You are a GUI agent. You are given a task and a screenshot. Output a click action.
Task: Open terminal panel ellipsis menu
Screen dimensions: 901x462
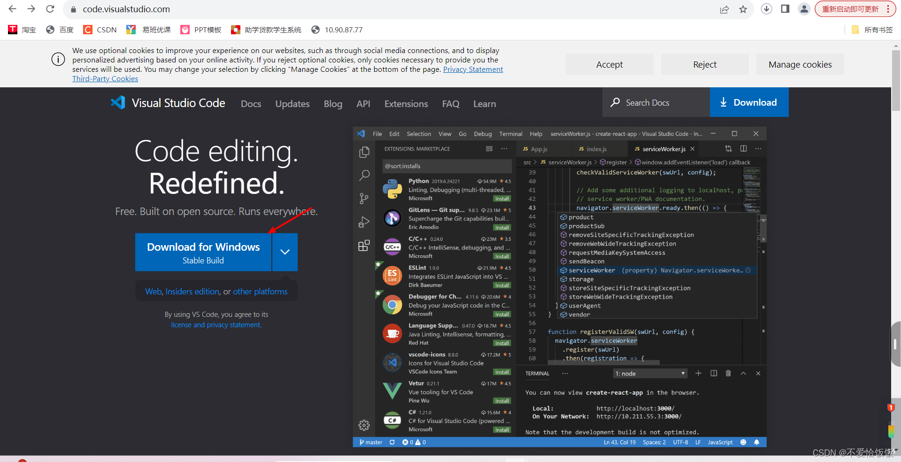565,373
